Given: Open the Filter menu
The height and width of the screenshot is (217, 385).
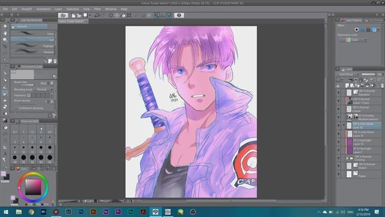Looking at the screenshot, I should click(97, 9).
